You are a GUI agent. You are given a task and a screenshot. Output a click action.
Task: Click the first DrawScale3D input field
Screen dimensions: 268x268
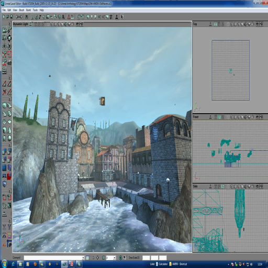tap(146, 258)
